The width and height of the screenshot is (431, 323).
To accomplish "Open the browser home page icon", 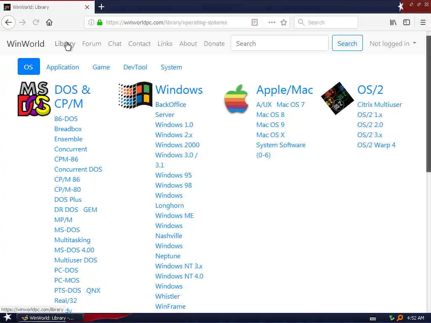I will pyautogui.click(x=49, y=22).
